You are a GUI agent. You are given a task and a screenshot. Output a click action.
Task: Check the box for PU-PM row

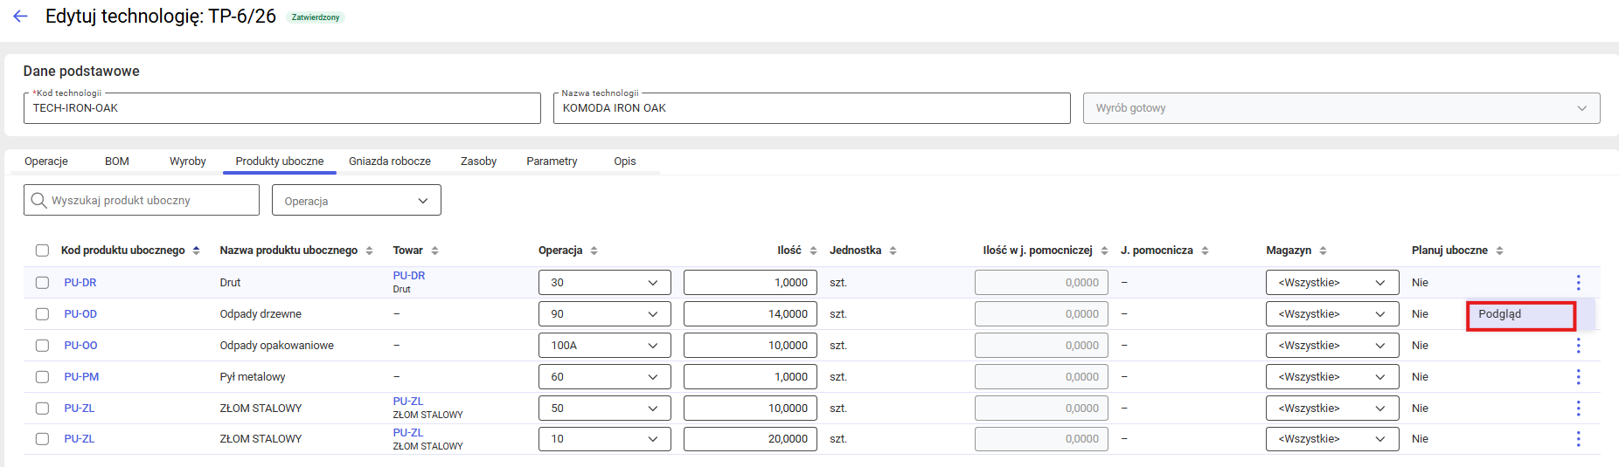pyautogui.click(x=42, y=377)
